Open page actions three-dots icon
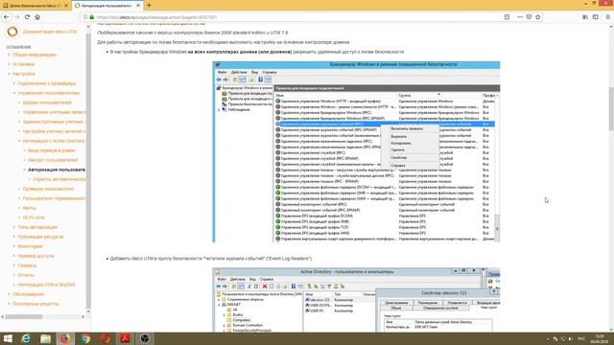The height and width of the screenshot is (345, 614). (520, 17)
